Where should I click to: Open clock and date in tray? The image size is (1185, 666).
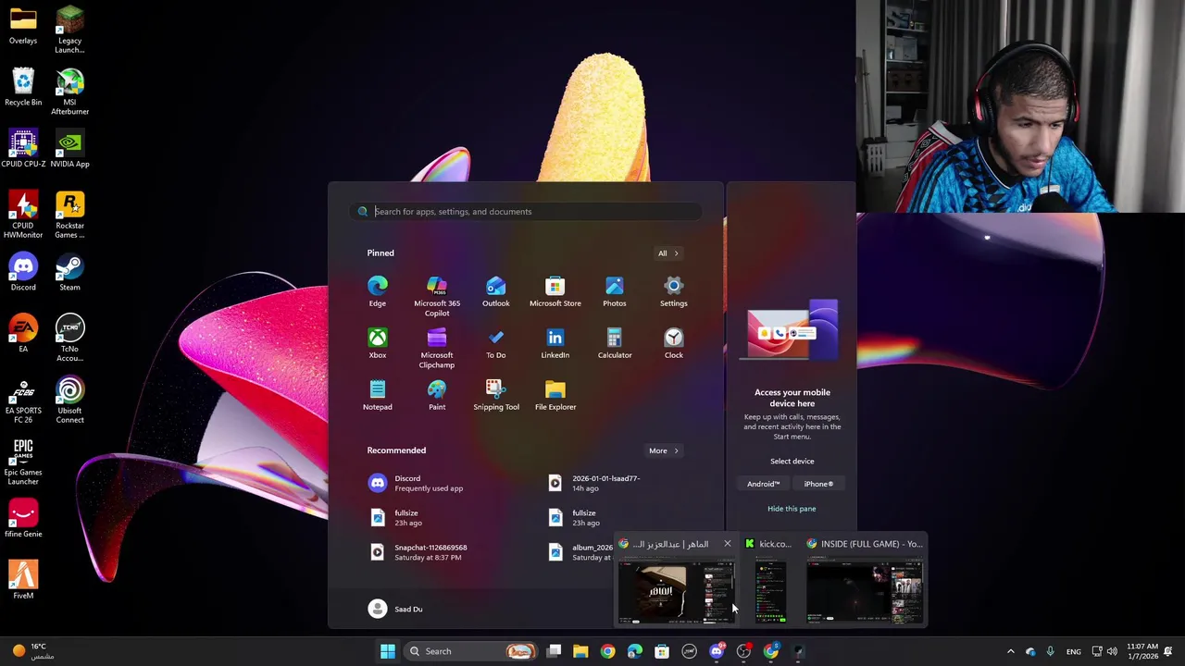pos(1143,651)
